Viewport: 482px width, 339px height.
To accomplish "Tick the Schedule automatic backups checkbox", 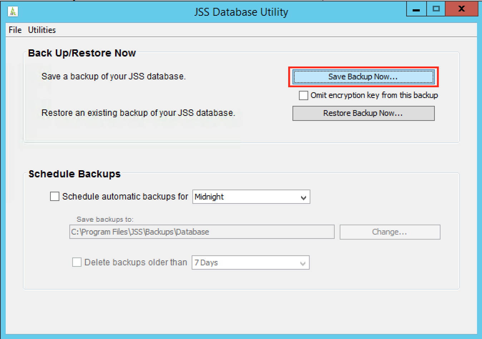I will click(55, 197).
